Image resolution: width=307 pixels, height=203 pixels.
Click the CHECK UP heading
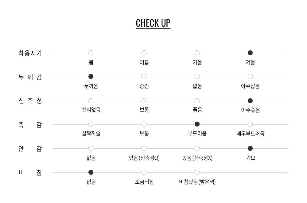coord(153,23)
